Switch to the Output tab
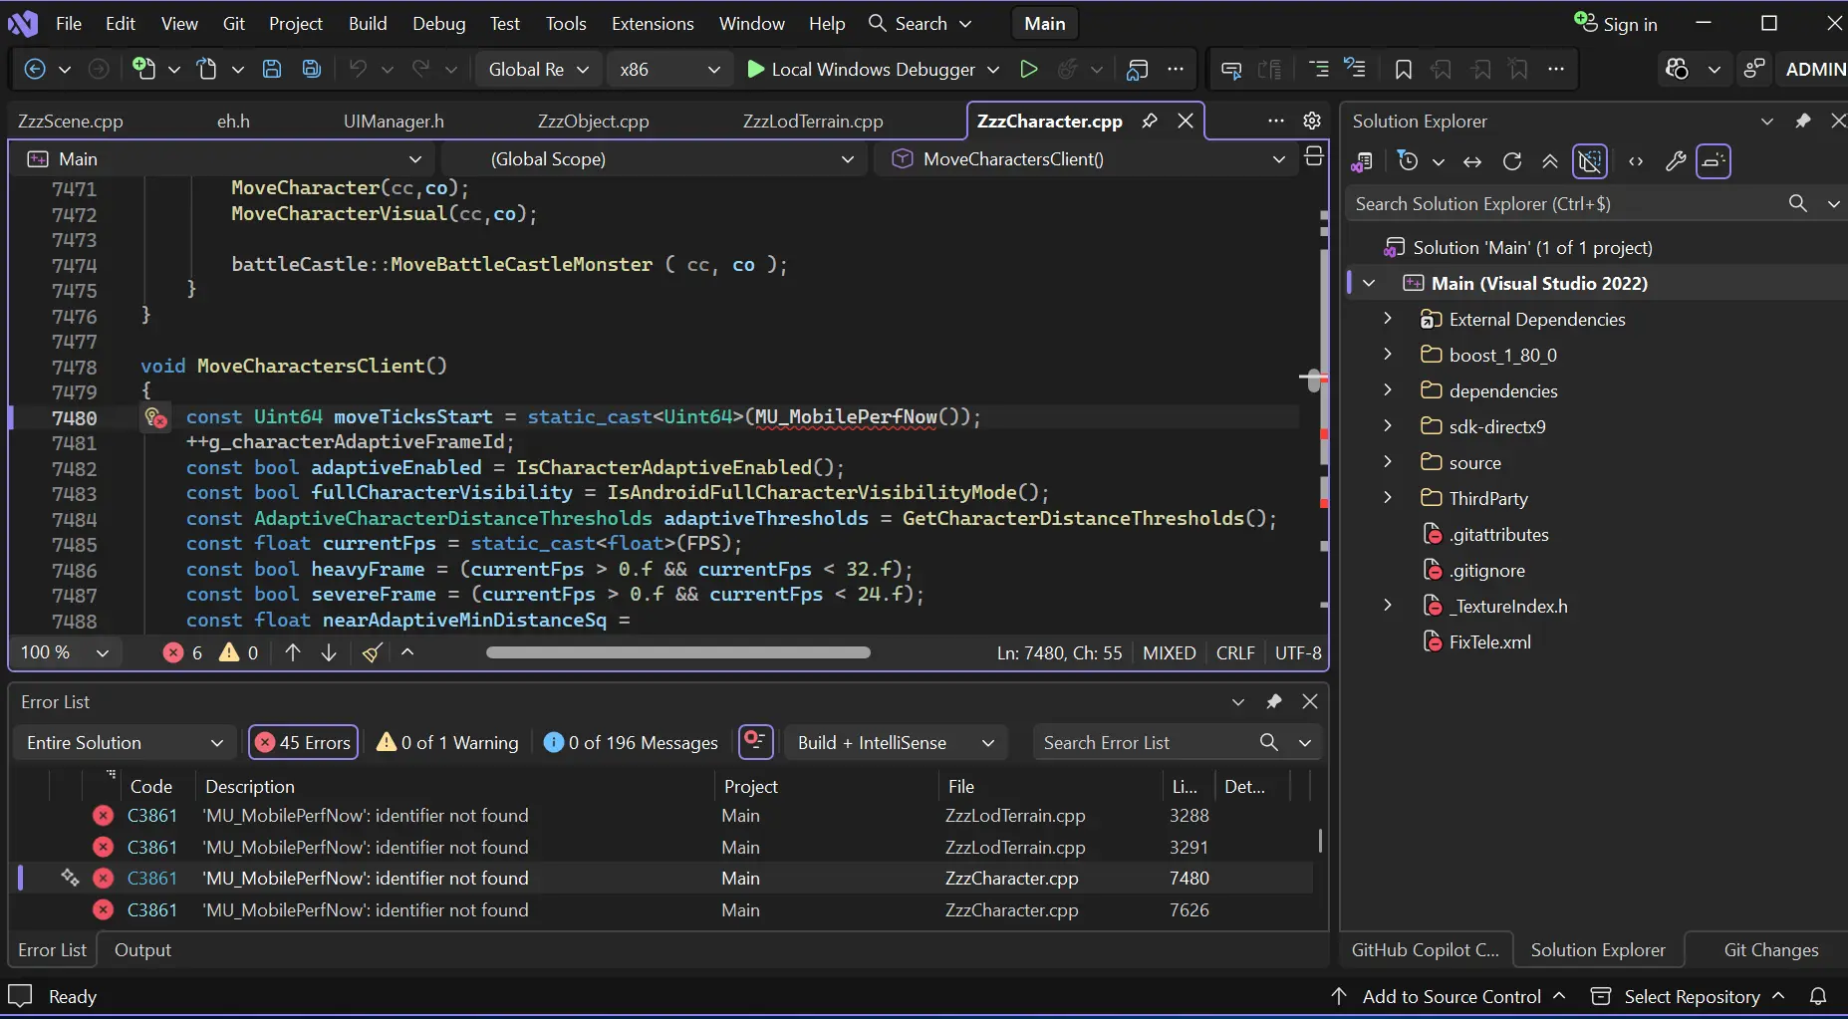1848x1019 pixels. [142, 949]
